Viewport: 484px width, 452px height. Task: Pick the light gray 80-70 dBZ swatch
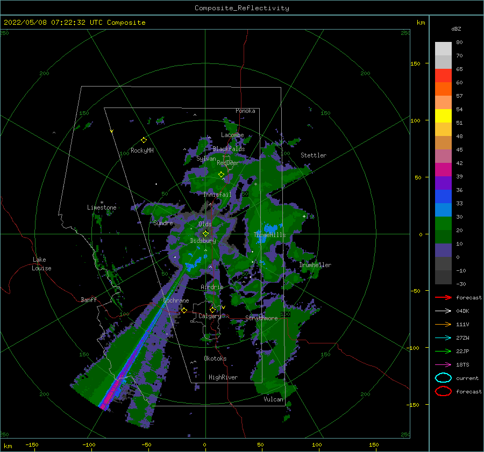443,49
